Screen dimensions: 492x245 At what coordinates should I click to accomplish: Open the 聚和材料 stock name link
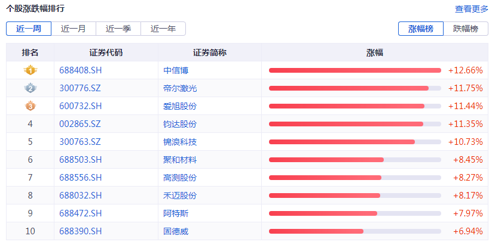[180, 160]
